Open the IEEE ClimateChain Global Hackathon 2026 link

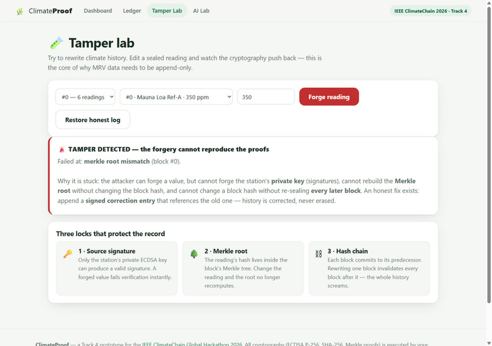192,344
